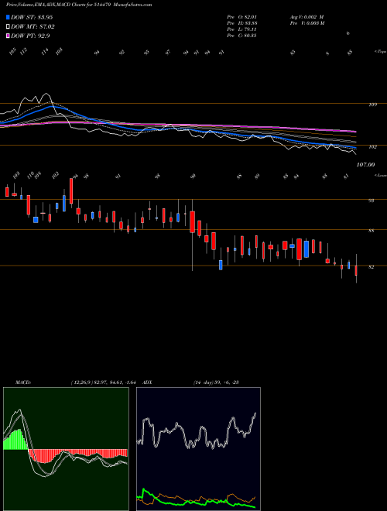Click the ADX values '(14 day) 59, +6, -23'

[216, 382]
